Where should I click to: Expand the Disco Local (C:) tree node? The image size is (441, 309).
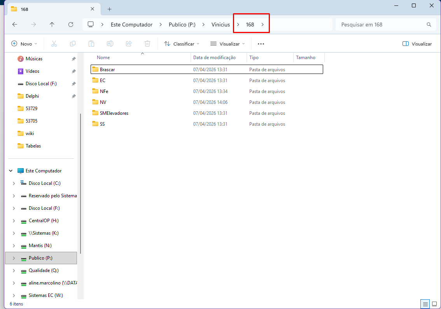(x=14, y=183)
